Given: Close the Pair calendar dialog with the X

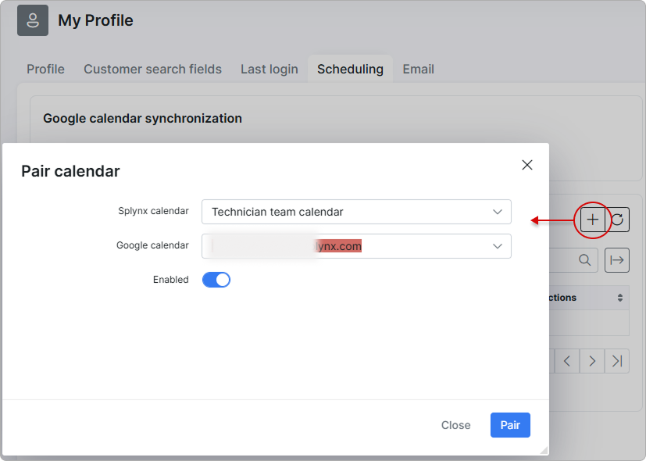Looking at the screenshot, I should tap(527, 165).
